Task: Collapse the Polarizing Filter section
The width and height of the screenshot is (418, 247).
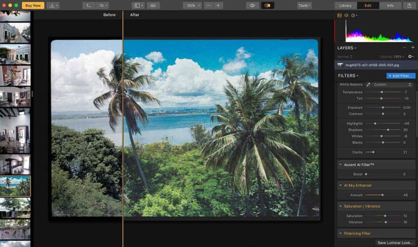Action: point(341,233)
